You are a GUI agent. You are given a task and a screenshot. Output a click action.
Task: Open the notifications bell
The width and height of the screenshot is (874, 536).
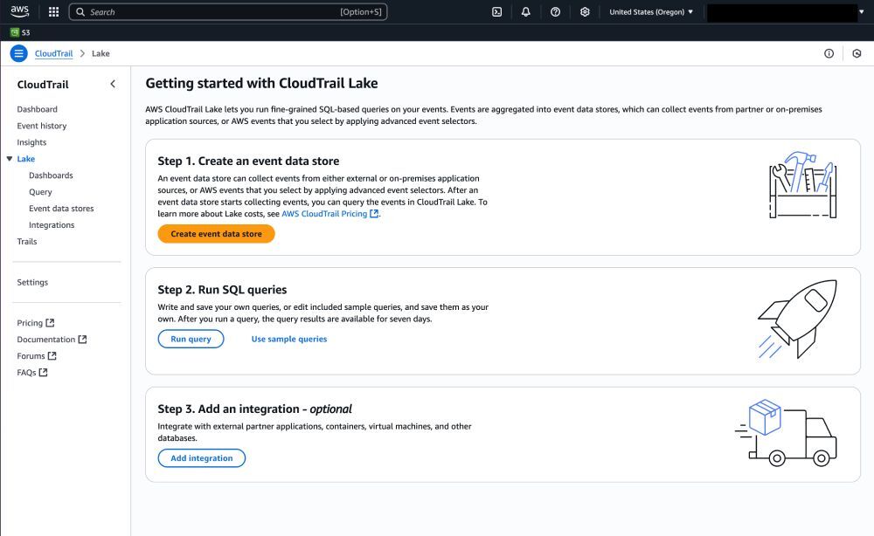coord(525,11)
